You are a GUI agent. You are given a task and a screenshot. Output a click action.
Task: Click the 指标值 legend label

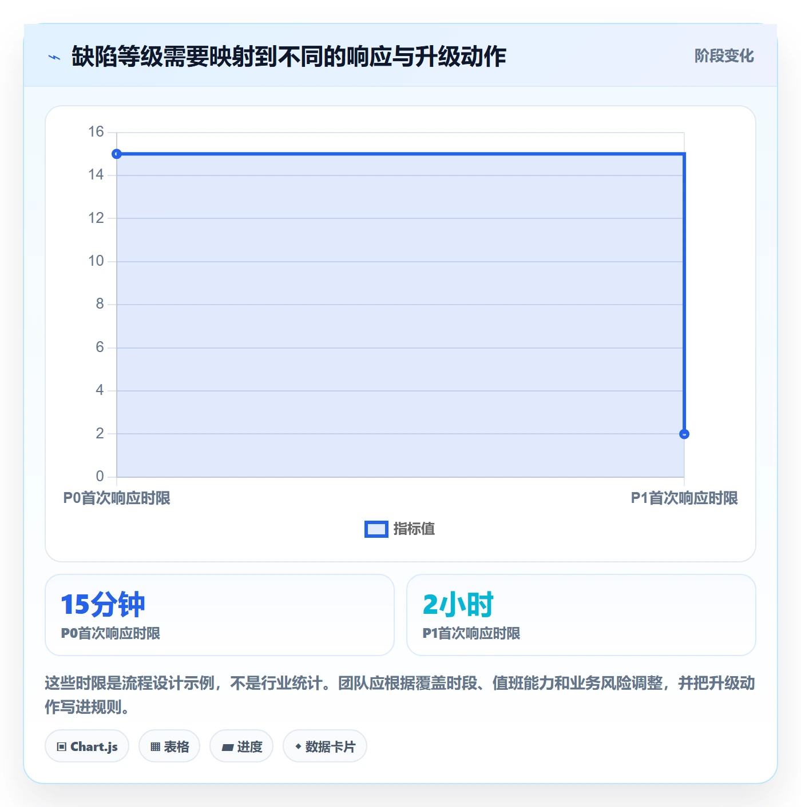[414, 529]
